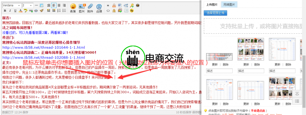Insert a quote block with quotation icon

click(108, 5)
